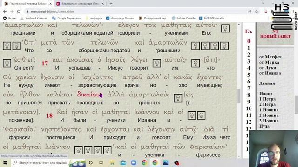
Task: Click the lightbulb icon before αὐτοῖς
Action: [x=157, y=63]
